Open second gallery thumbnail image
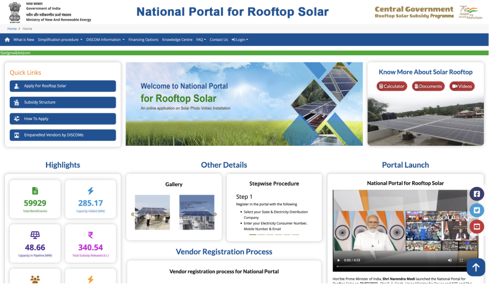489x288 pixels. (x=197, y=212)
